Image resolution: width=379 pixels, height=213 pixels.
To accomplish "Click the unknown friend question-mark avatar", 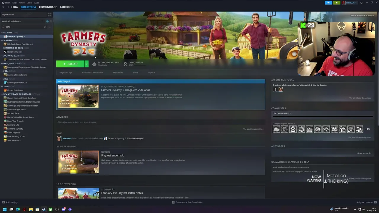I will pyautogui.click(x=275, y=89).
